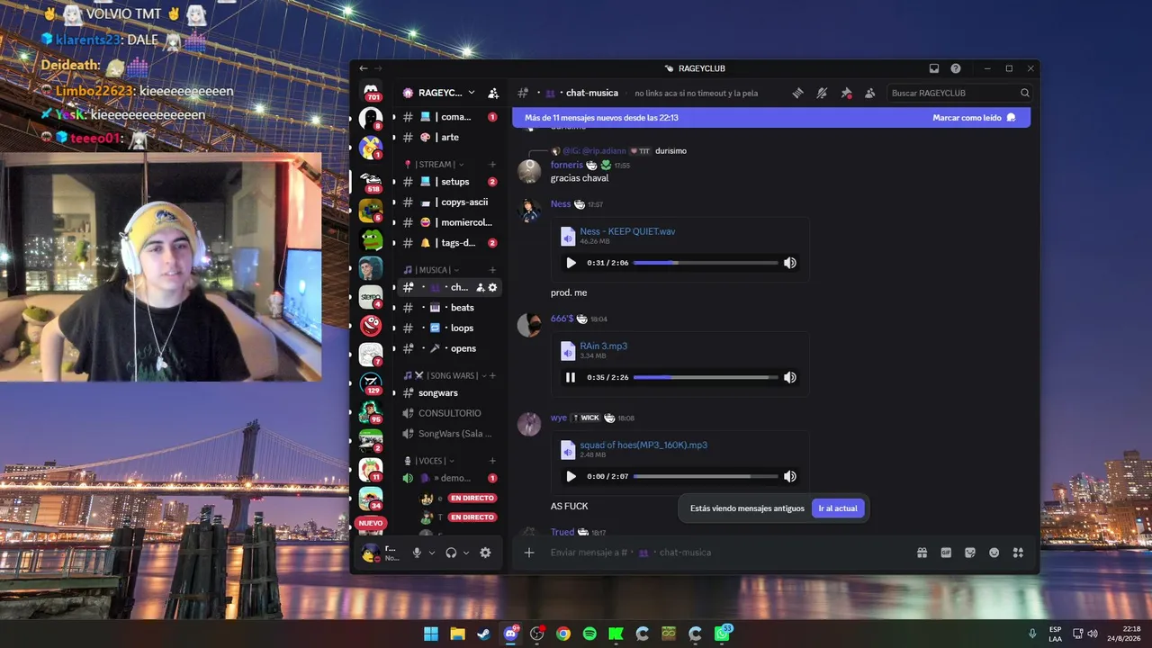The width and height of the screenshot is (1152, 648).
Task: Open the beats channel
Action: 449,308
